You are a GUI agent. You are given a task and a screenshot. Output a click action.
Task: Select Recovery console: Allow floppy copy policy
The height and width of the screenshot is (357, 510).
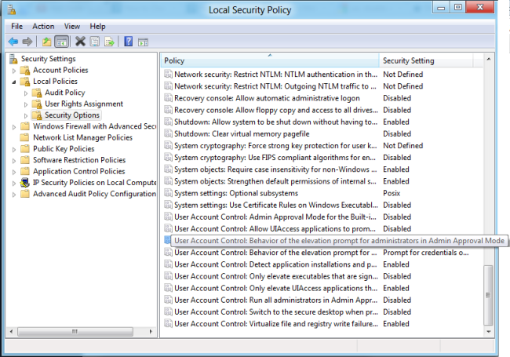(x=276, y=110)
